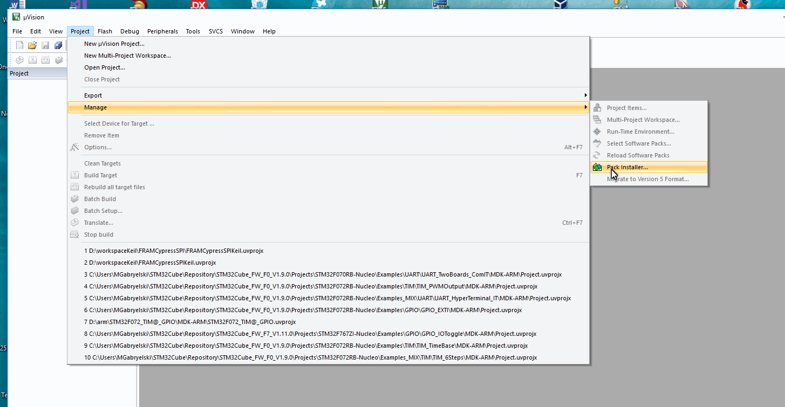Viewport: 785px width, 407px height.
Task: Open Pack Installer from the submenu
Action: [649, 167]
